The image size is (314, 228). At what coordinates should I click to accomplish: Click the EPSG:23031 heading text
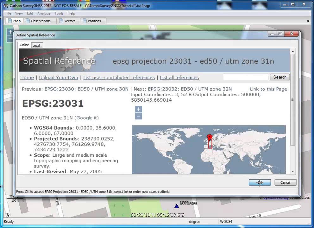pos(53,104)
